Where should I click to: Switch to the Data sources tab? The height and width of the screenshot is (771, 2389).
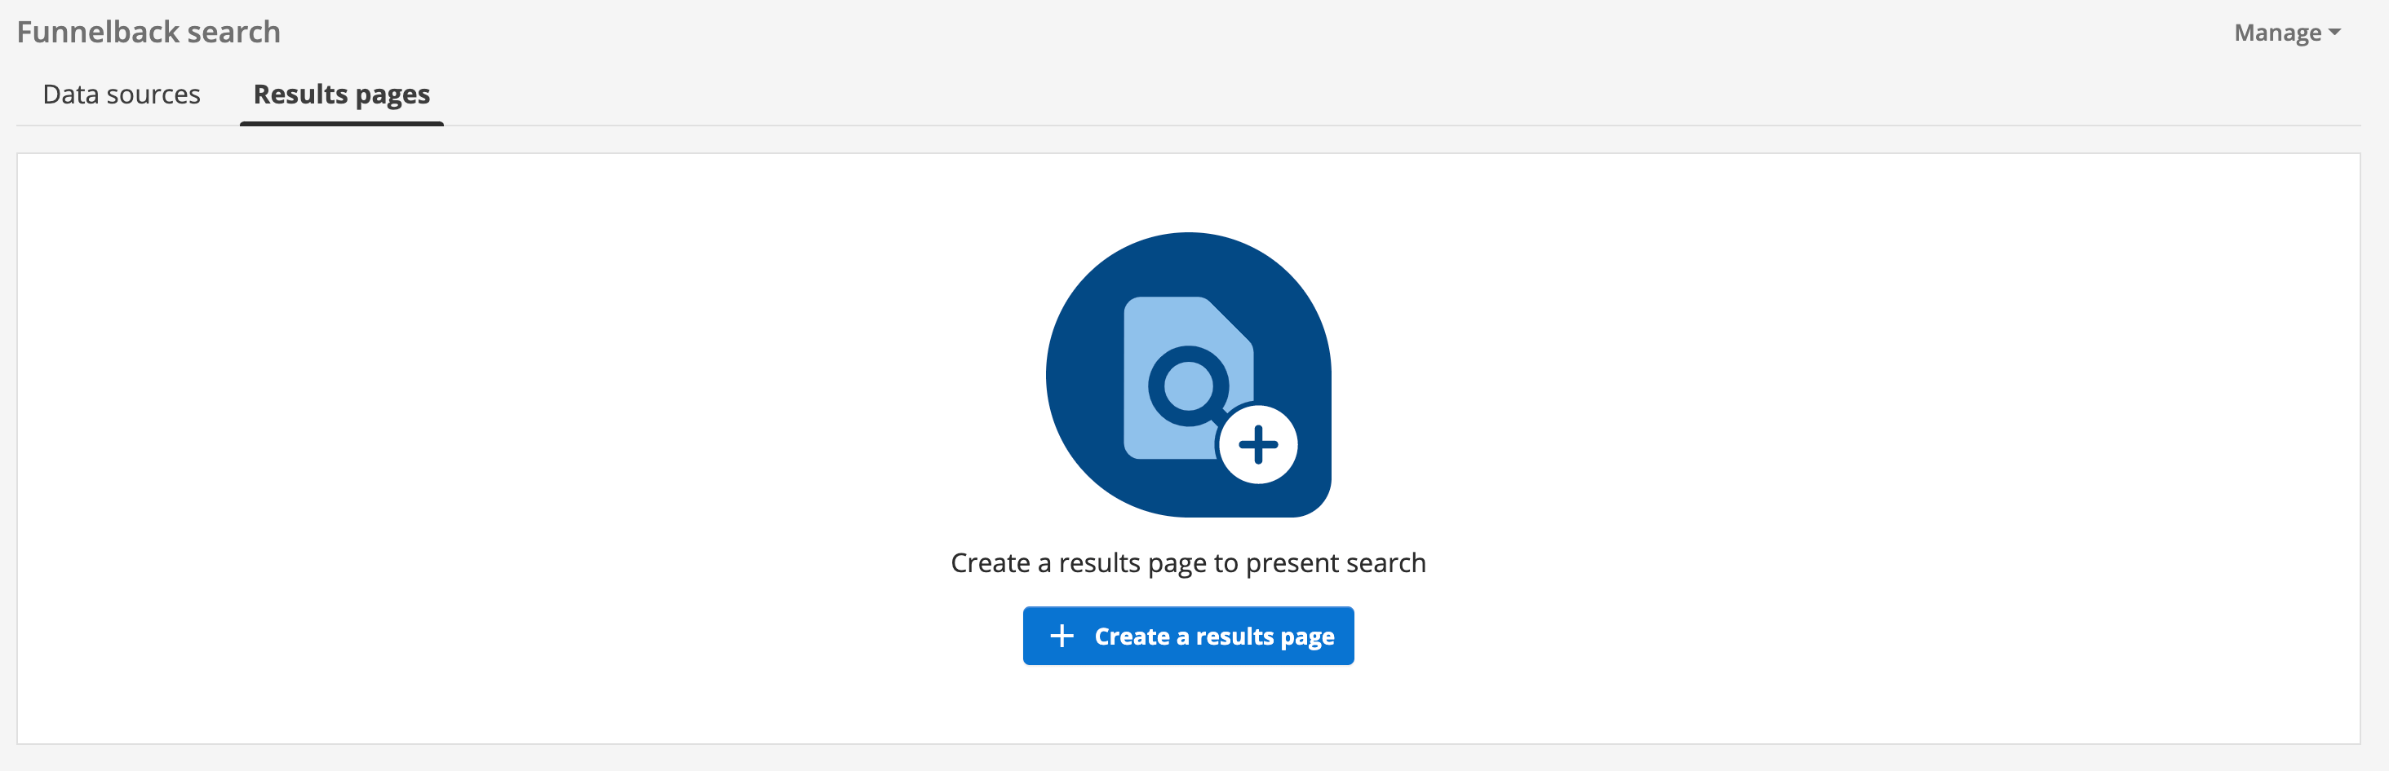[x=122, y=94]
